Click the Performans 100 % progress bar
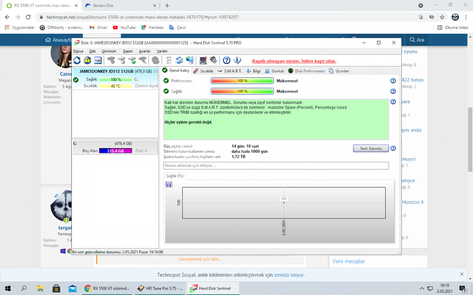473x295 pixels. click(242, 81)
